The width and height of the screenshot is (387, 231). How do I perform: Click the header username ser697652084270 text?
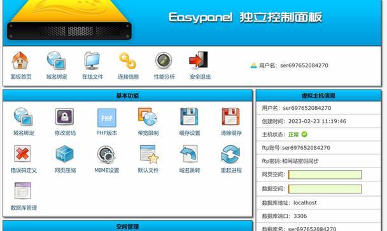tap(304, 65)
